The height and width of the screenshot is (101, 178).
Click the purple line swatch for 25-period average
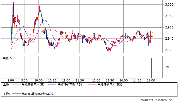click(52, 85)
